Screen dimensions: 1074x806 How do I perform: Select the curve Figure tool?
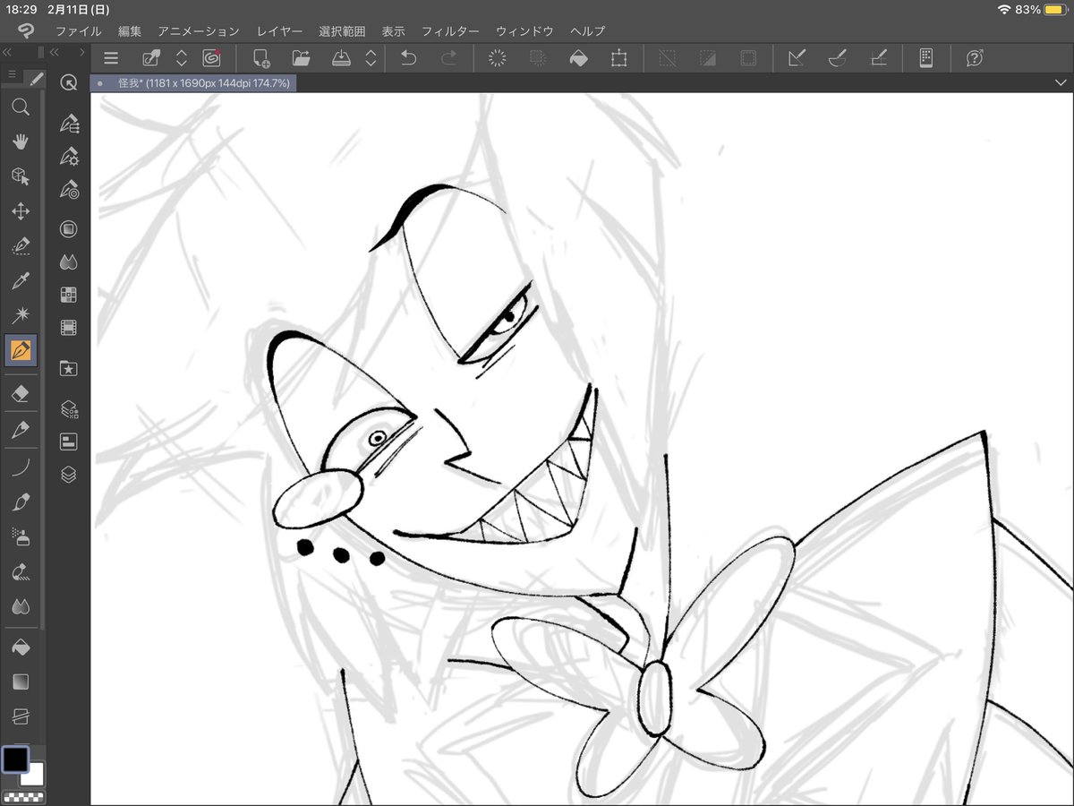click(x=21, y=467)
